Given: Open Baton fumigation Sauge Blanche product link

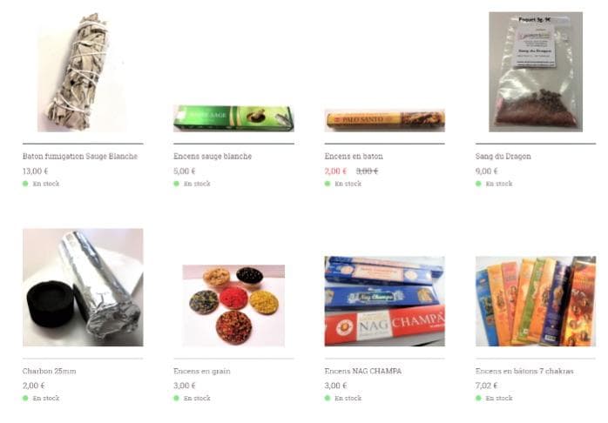Looking at the screenshot, I should pyautogui.click(x=80, y=157).
